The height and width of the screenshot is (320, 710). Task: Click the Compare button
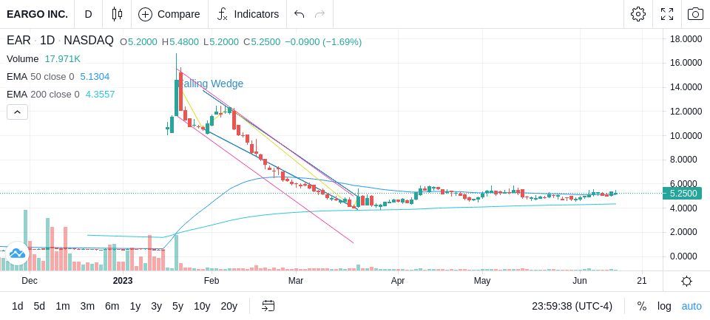pos(169,14)
